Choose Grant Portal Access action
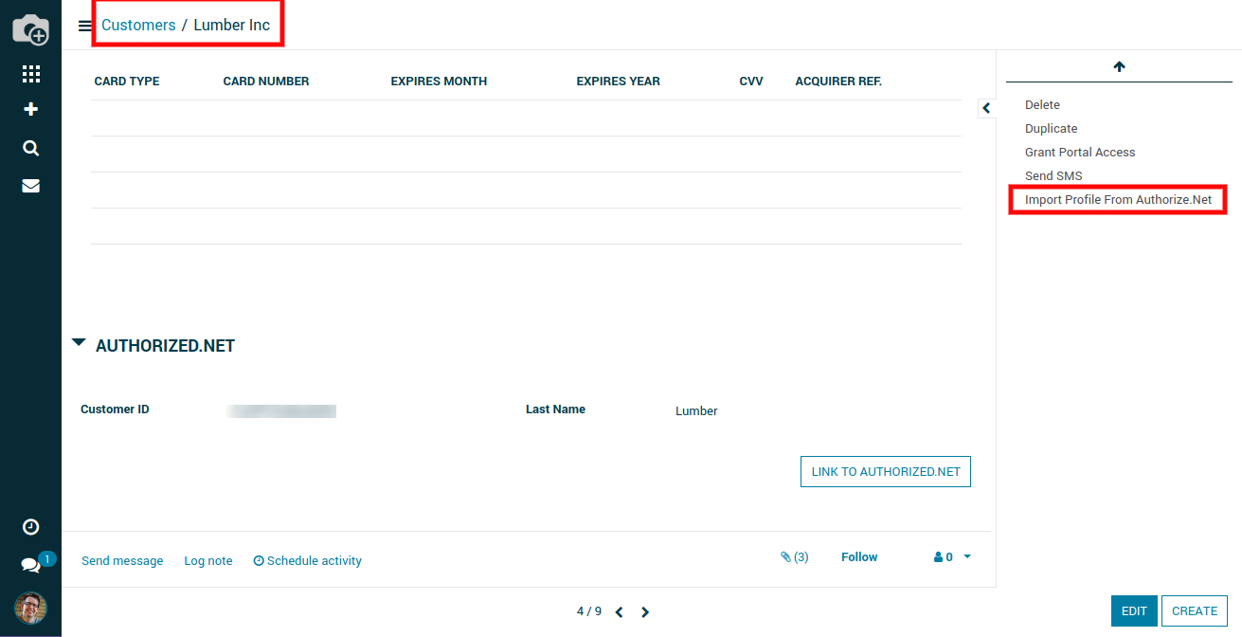Viewport: 1242px width, 637px height. click(x=1080, y=153)
